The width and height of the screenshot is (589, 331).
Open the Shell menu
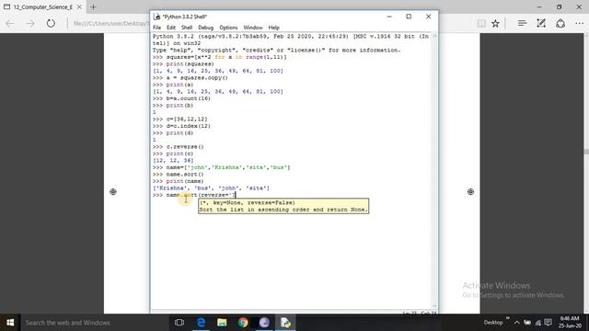(x=187, y=28)
